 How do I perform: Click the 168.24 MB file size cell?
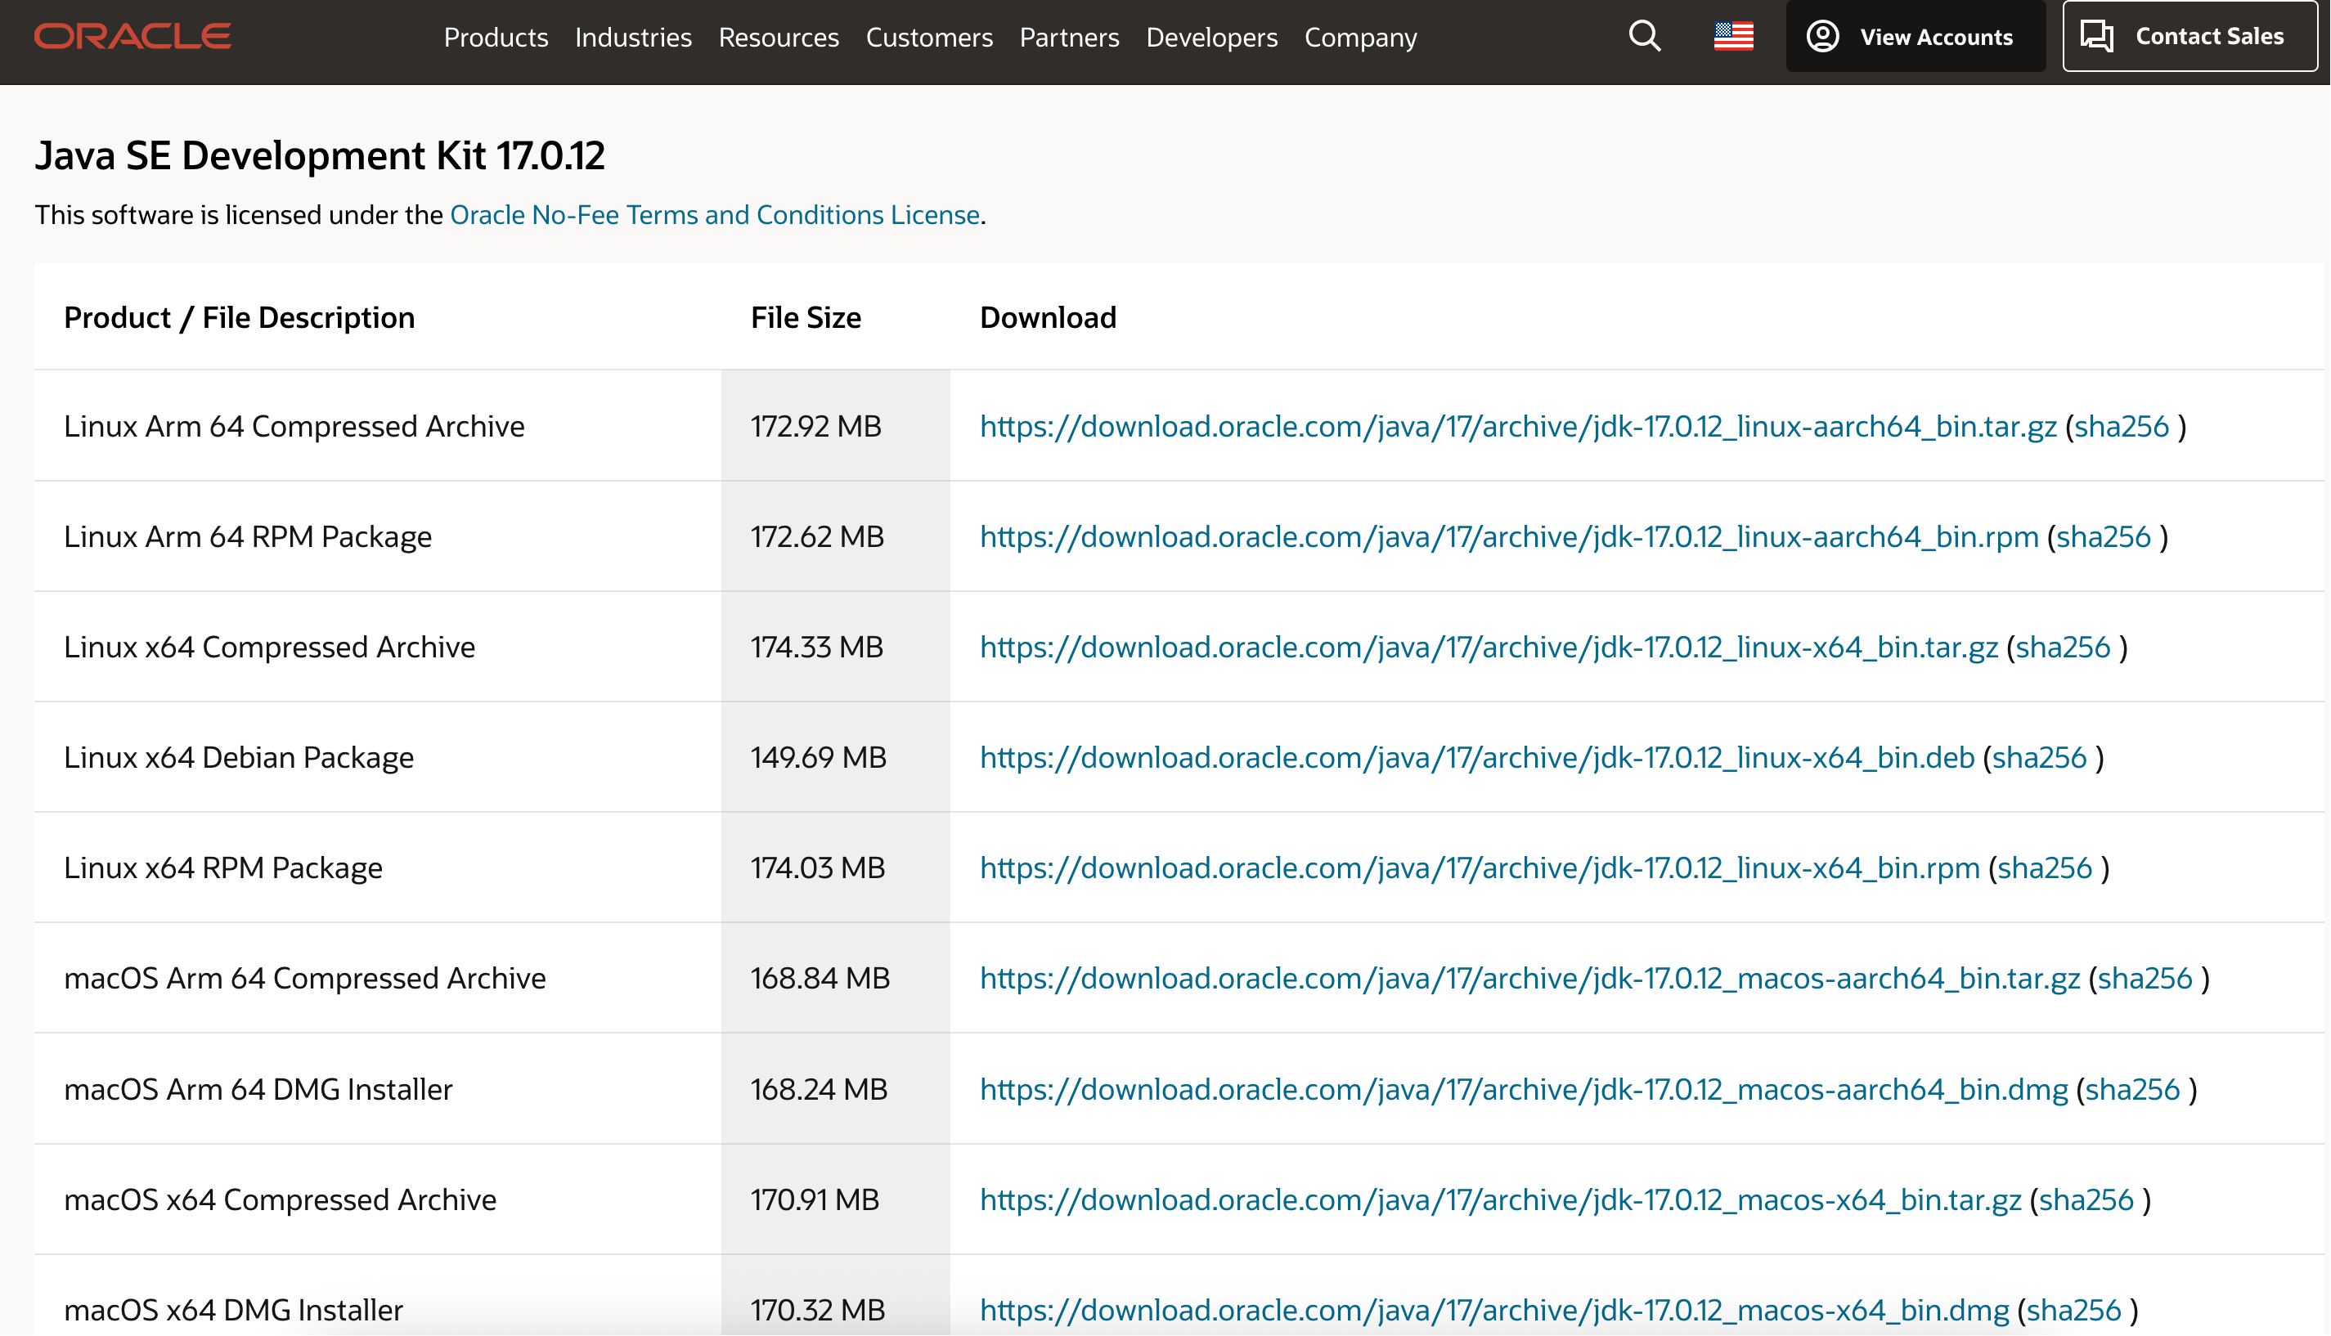pyautogui.click(x=835, y=1088)
